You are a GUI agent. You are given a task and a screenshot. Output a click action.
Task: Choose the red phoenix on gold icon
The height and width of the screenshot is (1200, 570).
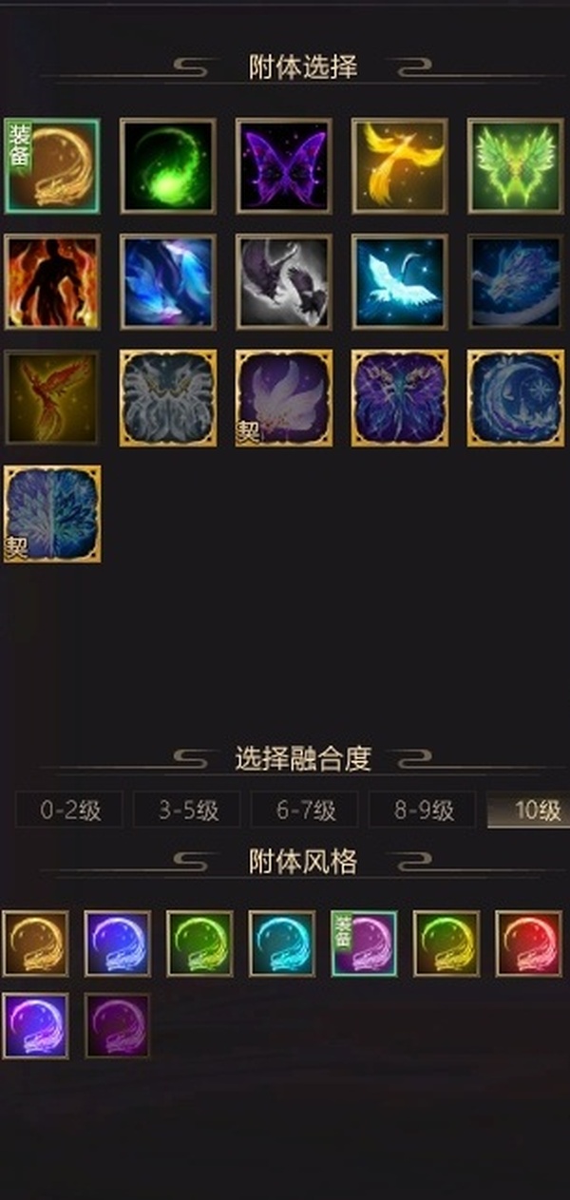click(x=52, y=397)
